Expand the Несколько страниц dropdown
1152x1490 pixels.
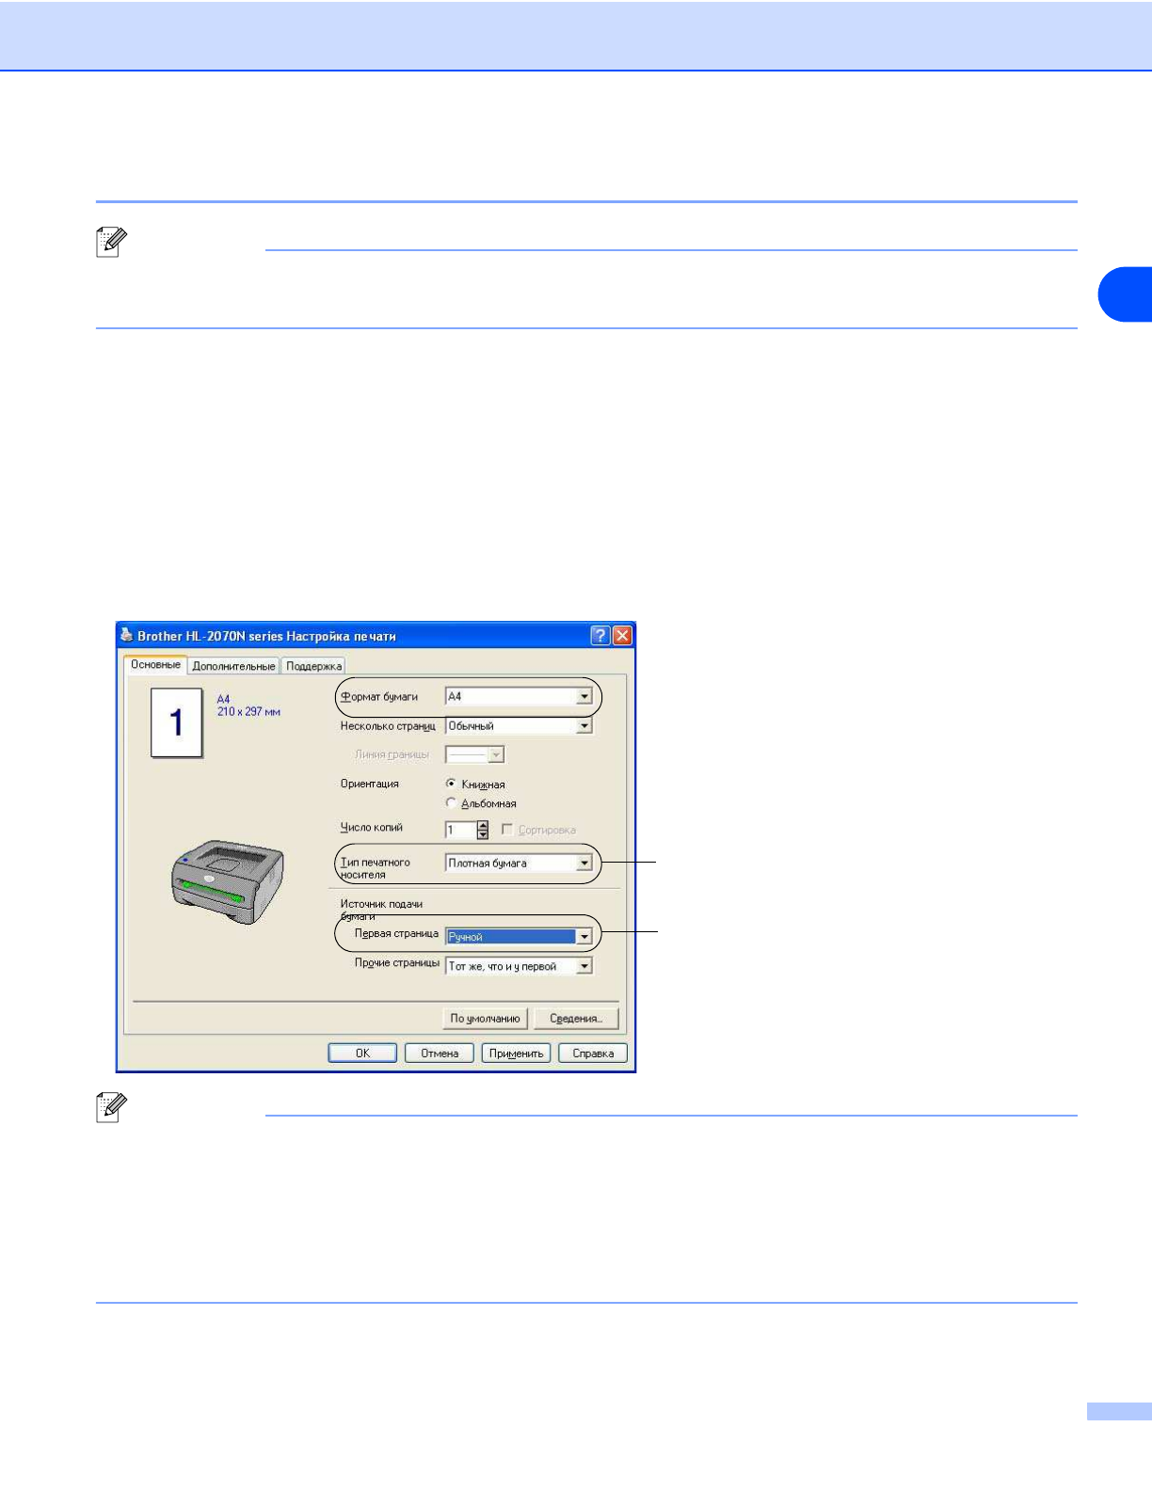pos(584,726)
